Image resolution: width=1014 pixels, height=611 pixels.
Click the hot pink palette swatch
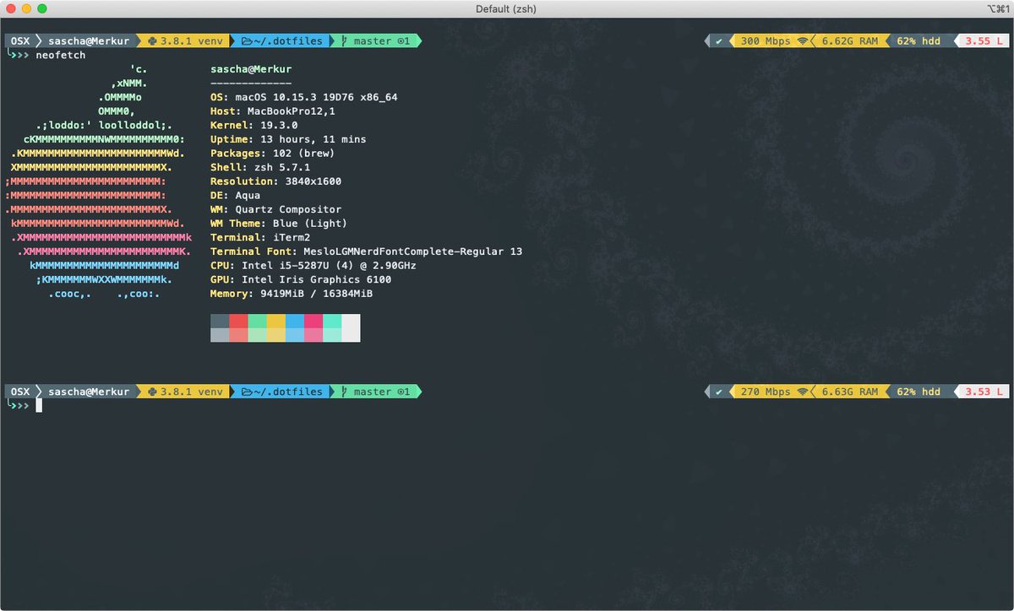(x=313, y=322)
